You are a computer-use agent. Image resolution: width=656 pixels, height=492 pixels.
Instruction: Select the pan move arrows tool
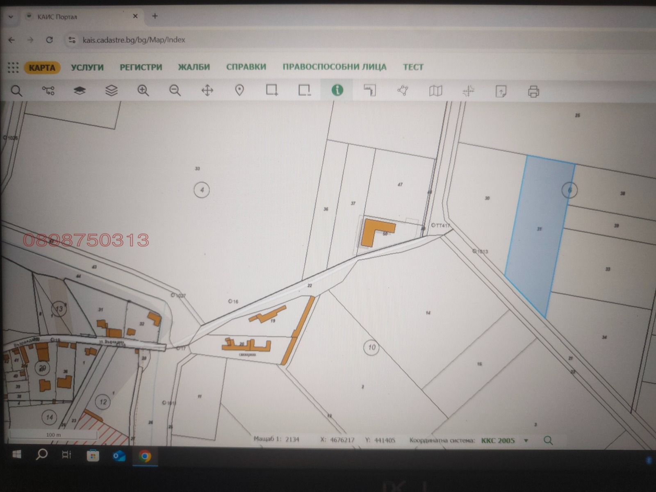click(207, 91)
